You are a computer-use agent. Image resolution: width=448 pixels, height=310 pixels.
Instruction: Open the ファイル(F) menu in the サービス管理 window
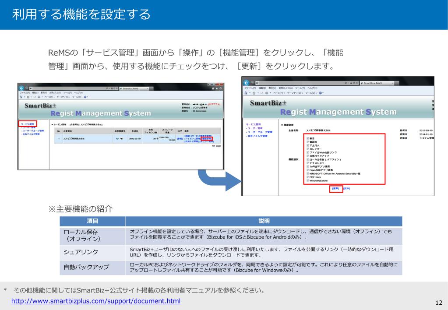pos(25,93)
